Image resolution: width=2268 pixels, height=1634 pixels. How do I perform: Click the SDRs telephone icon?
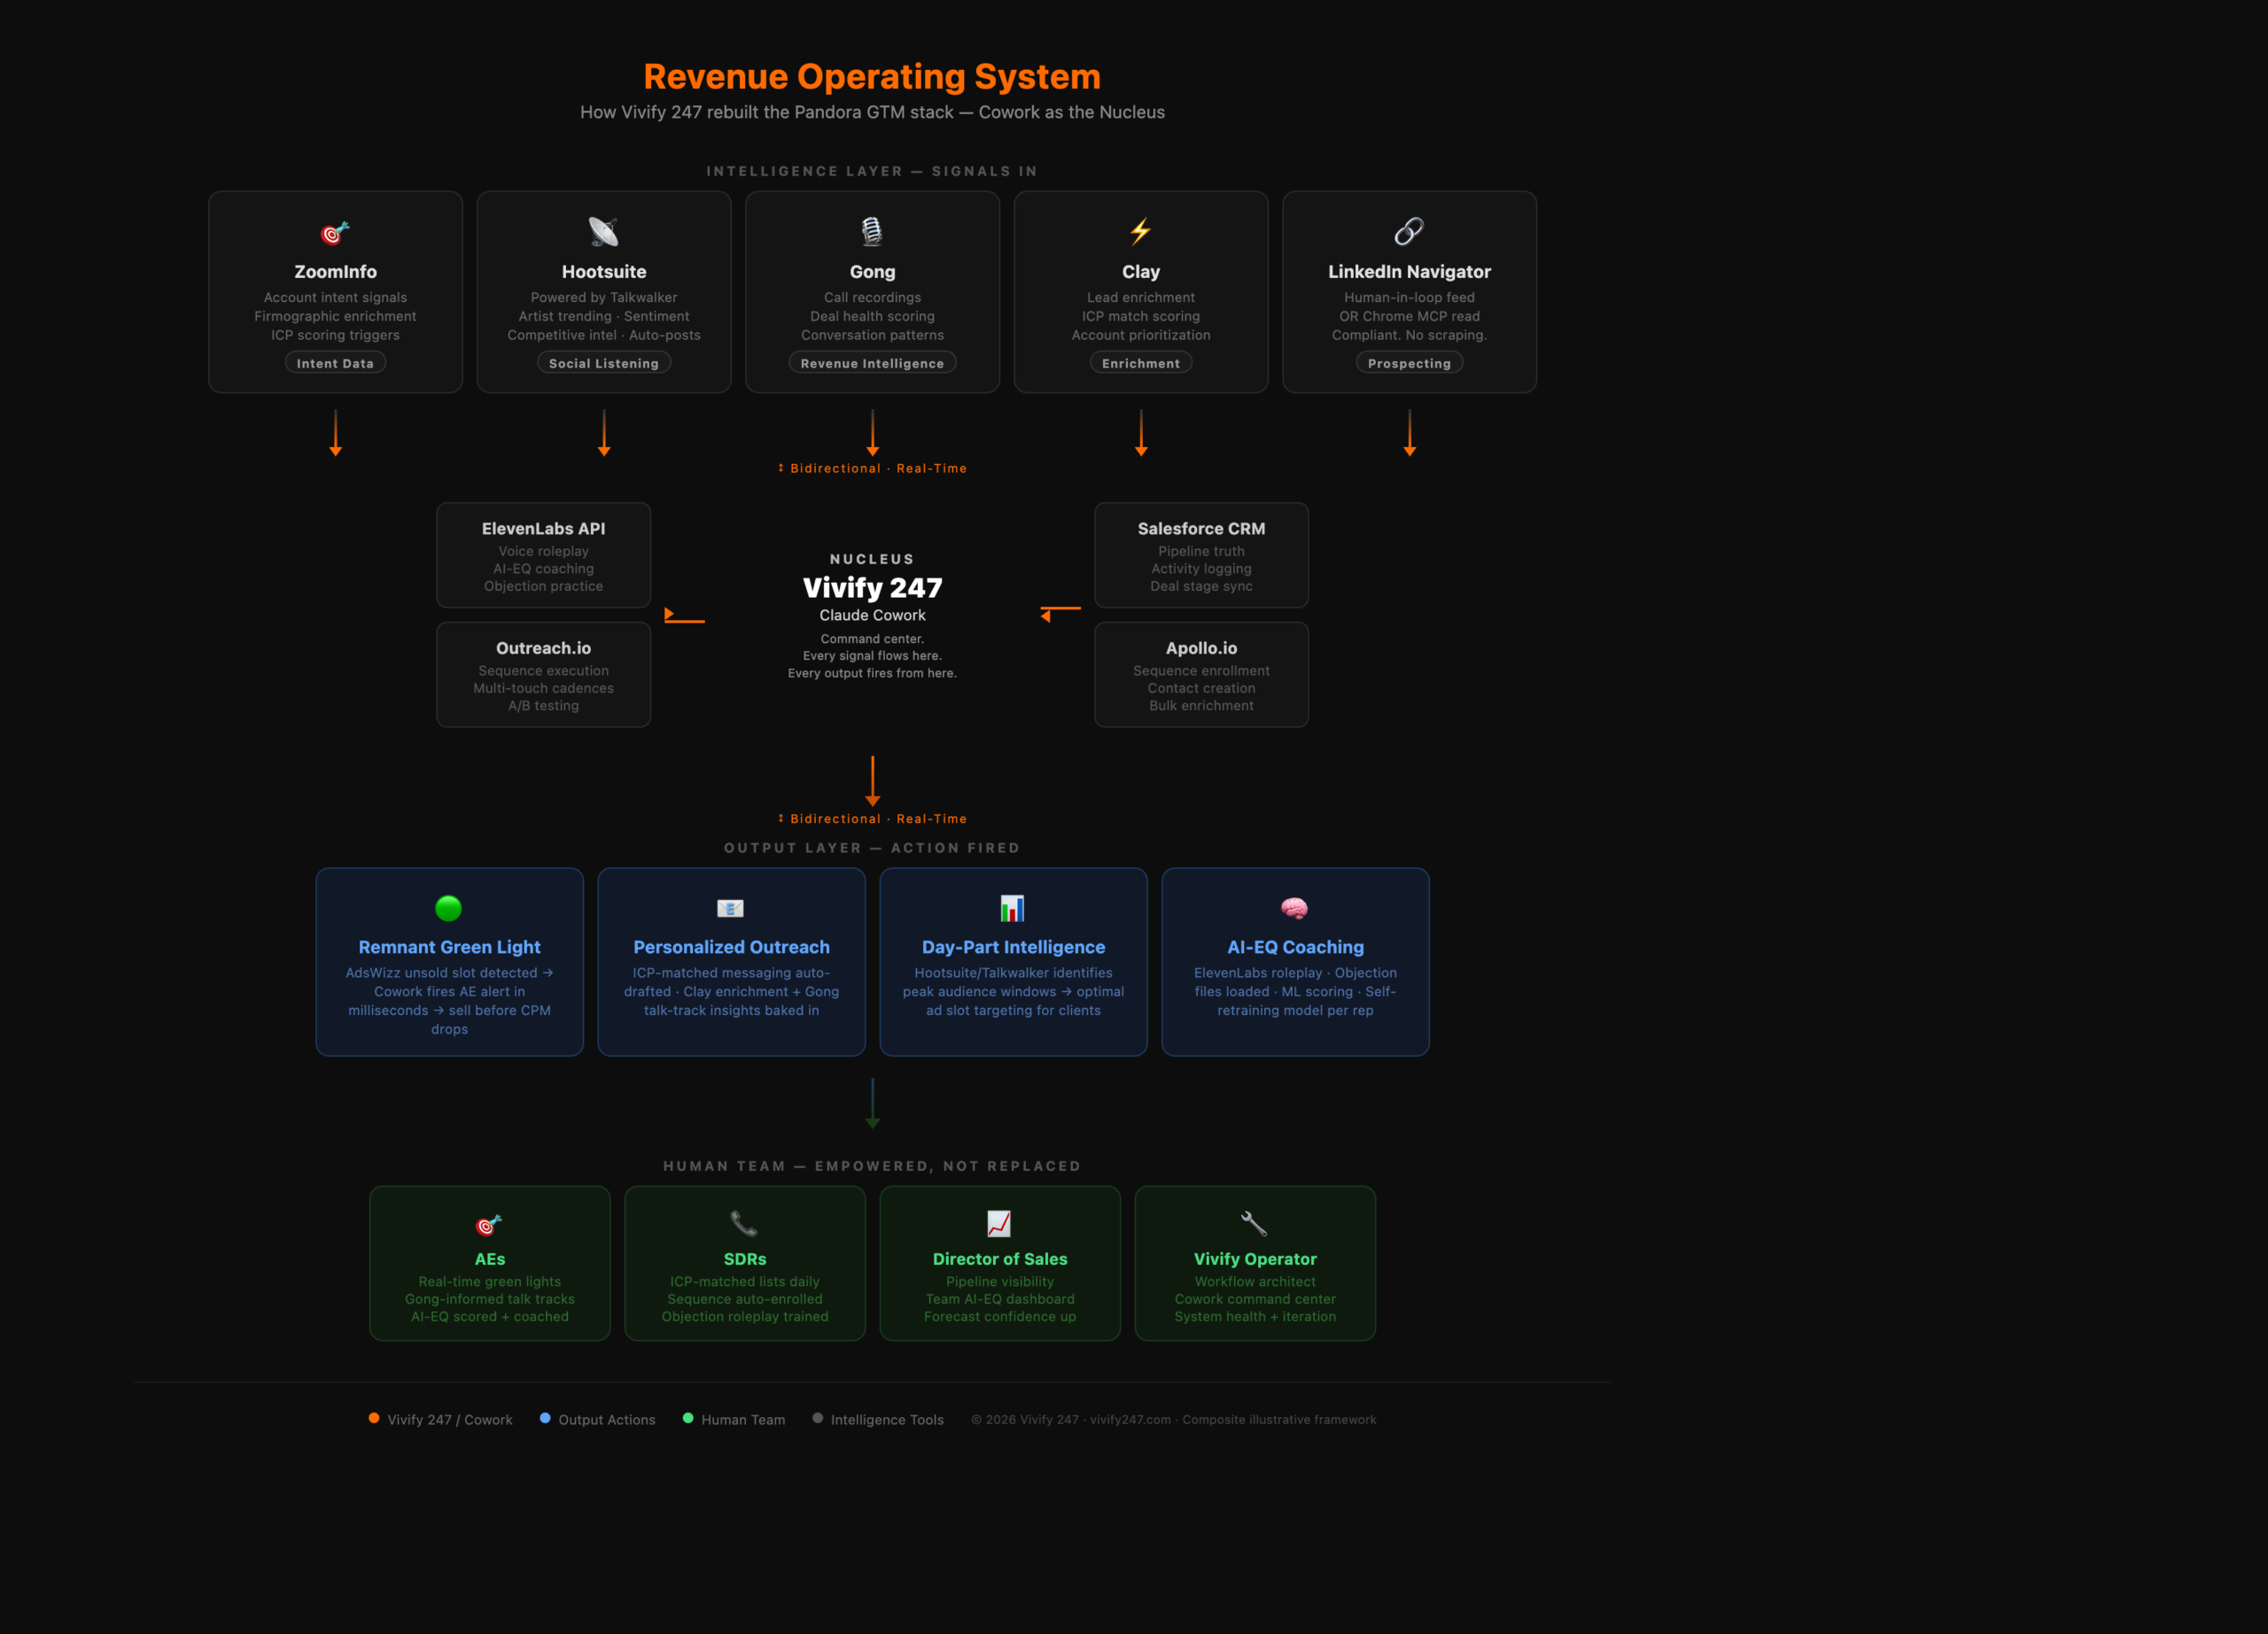[x=744, y=1223]
